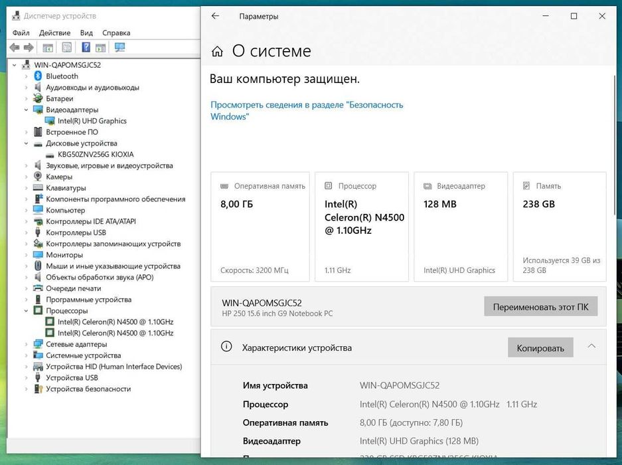This screenshot has height=465, width=622.
Task: Click the Bluetooth category icon
Action: pyautogui.click(x=38, y=76)
